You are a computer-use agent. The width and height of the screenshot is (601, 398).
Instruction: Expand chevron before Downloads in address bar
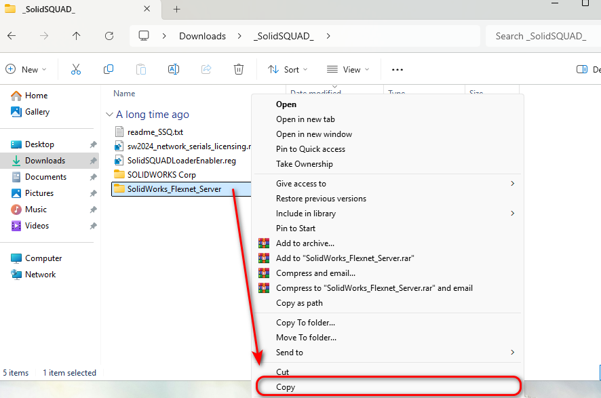164,36
